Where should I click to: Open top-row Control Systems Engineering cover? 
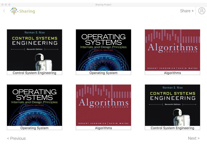pyautogui.click(x=35, y=50)
